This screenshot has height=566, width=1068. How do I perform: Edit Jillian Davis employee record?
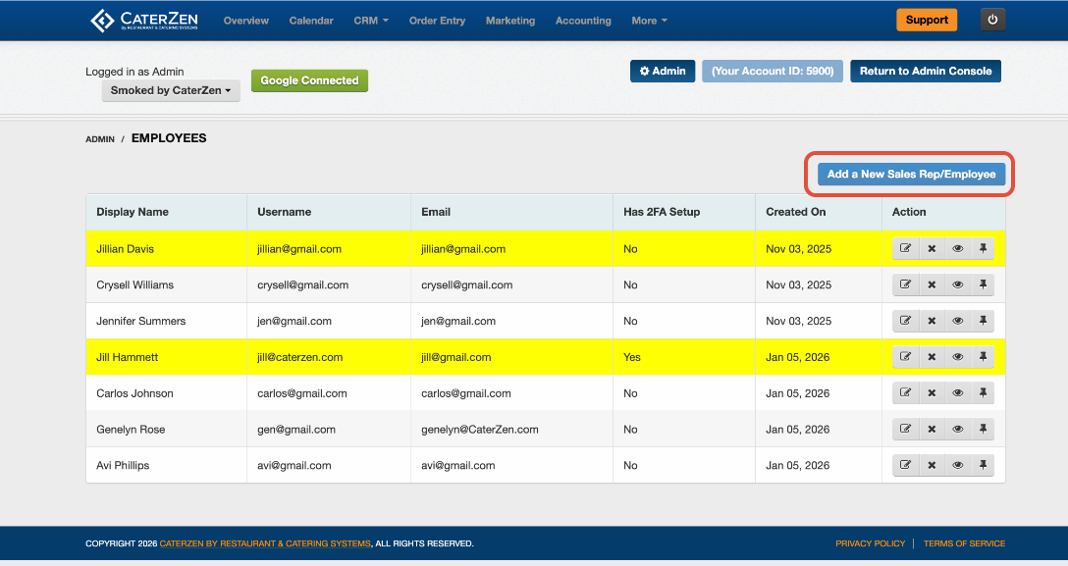click(905, 248)
